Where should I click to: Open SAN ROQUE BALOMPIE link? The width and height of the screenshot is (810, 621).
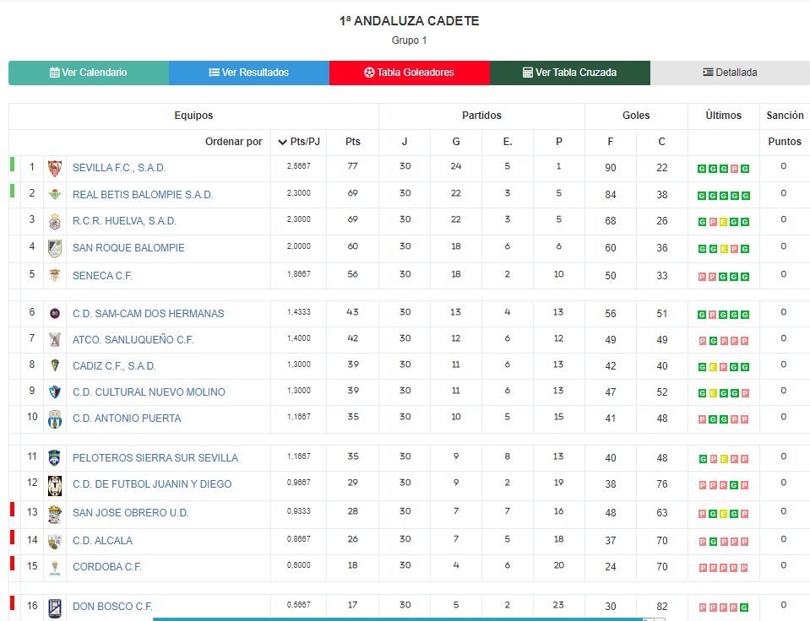[128, 248]
